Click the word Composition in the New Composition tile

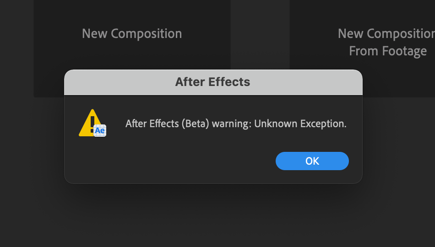click(147, 34)
